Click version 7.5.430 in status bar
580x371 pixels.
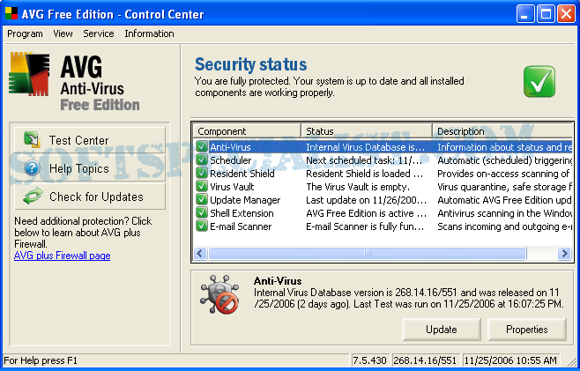(369, 360)
